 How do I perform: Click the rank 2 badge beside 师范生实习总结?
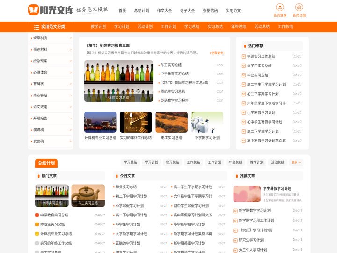pyautogui.click(x=37, y=224)
